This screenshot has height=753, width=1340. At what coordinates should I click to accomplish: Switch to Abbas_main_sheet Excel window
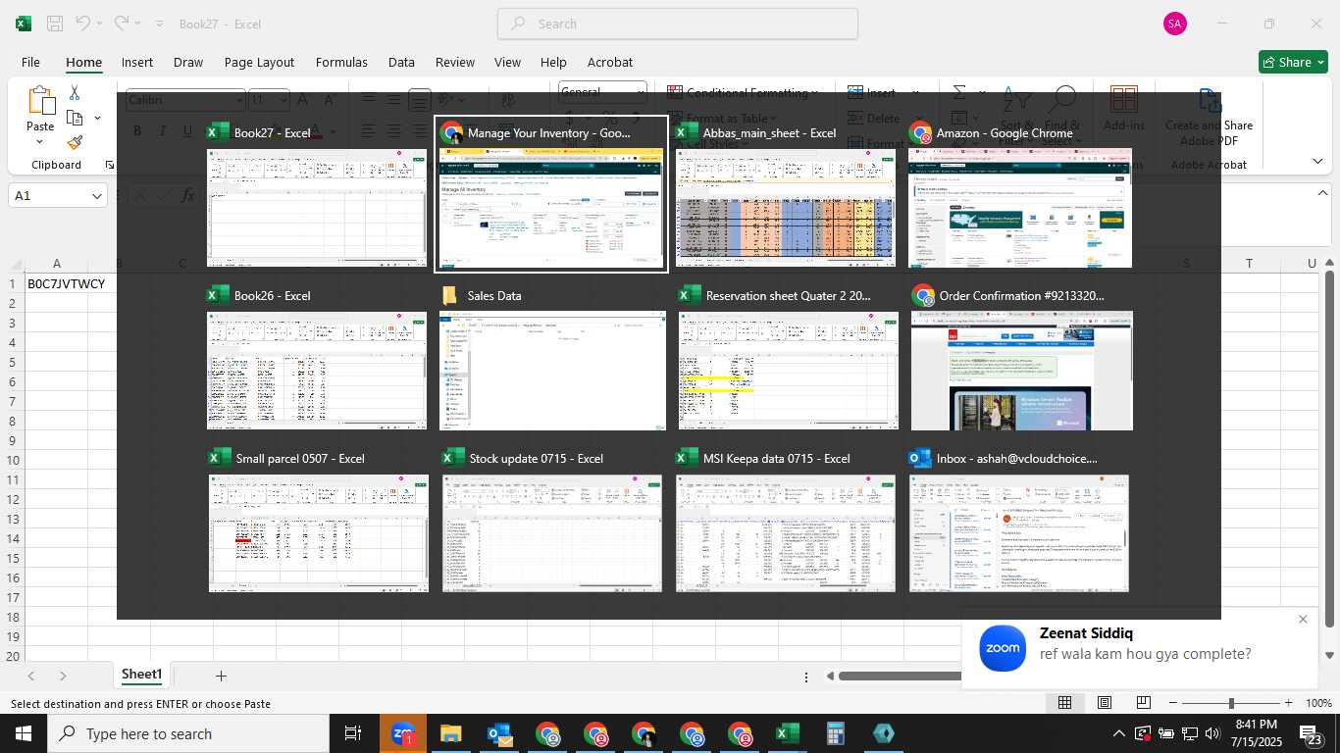coord(786,195)
